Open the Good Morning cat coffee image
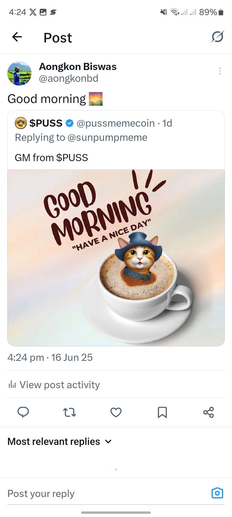The image size is (232, 517). (x=116, y=257)
